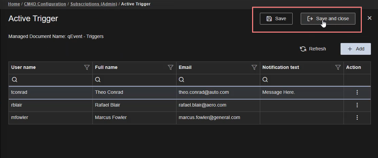The width and height of the screenshot is (378, 158).
Task: Refresh the subscriber list
Action: coord(313,49)
